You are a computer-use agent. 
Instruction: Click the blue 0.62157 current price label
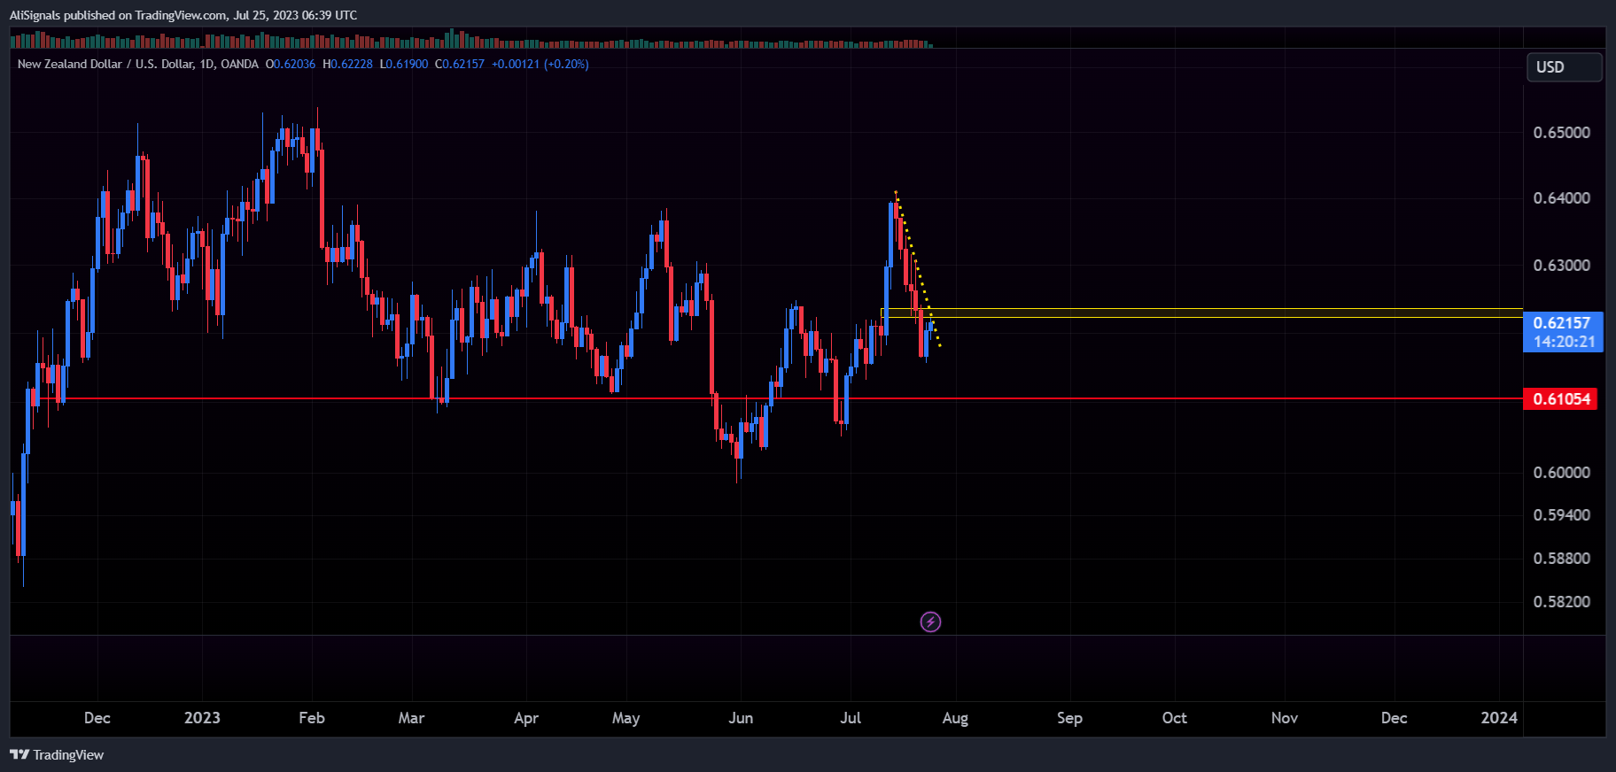(x=1563, y=332)
